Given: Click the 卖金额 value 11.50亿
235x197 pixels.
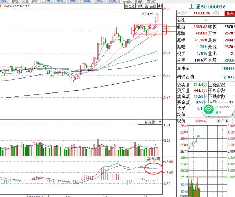Looking at the screenshot, I should pyautogui.click(x=200, y=96).
